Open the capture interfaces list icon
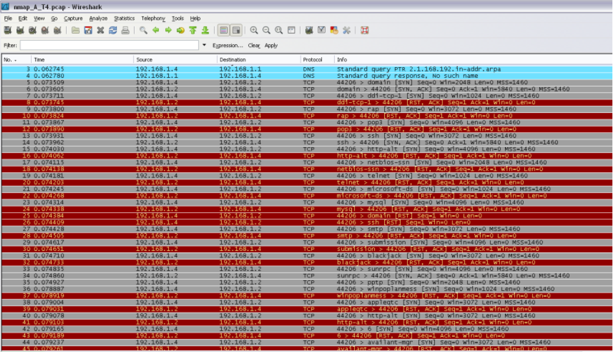 (x=7, y=30)
